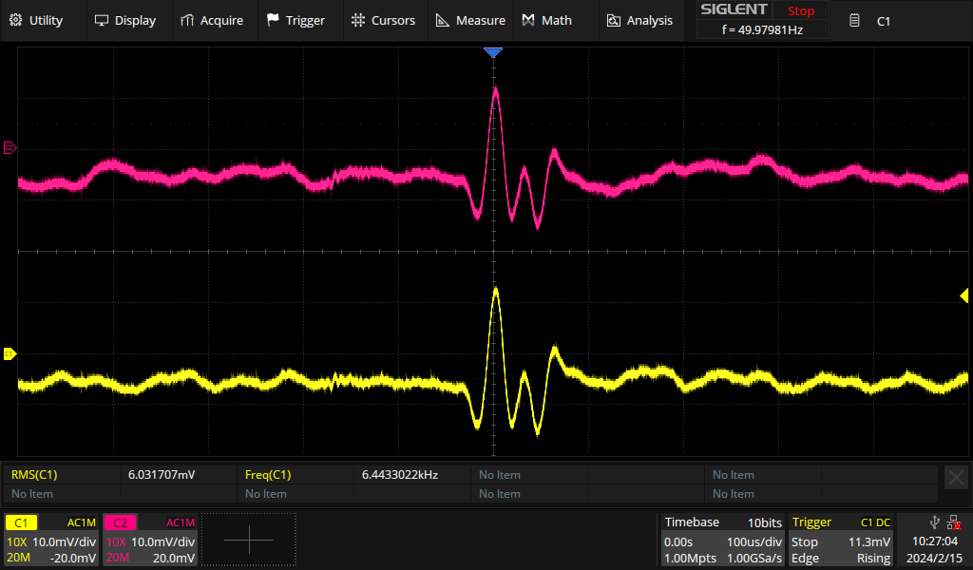Image resolution: width=973 pixels, height=570 pixels.
Task: Click the timebase delay 0.00s
Action: (678, 541)
